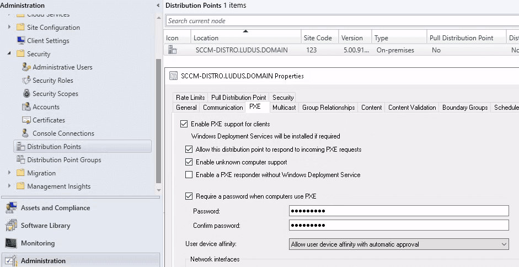Click the Migration folder icon

(x=20, y=173)
